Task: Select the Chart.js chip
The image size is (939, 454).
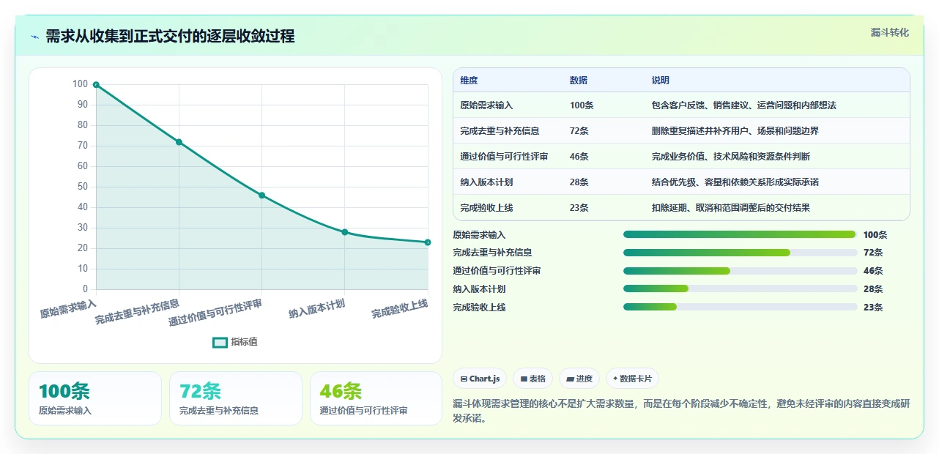Action: (480, 379)
